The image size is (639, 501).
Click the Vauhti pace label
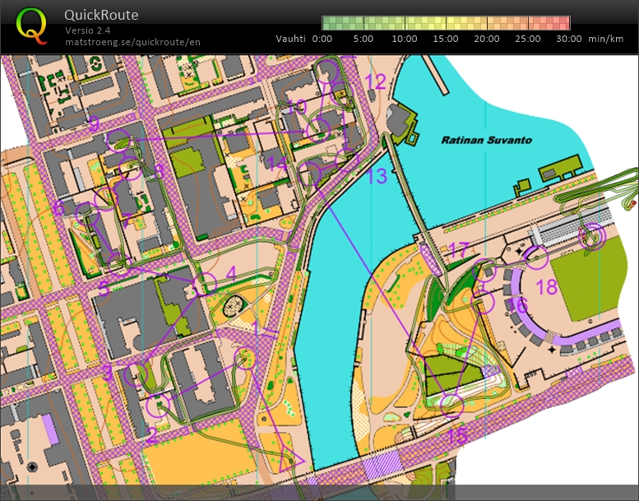pyautogui.click(x=291, y=39)
